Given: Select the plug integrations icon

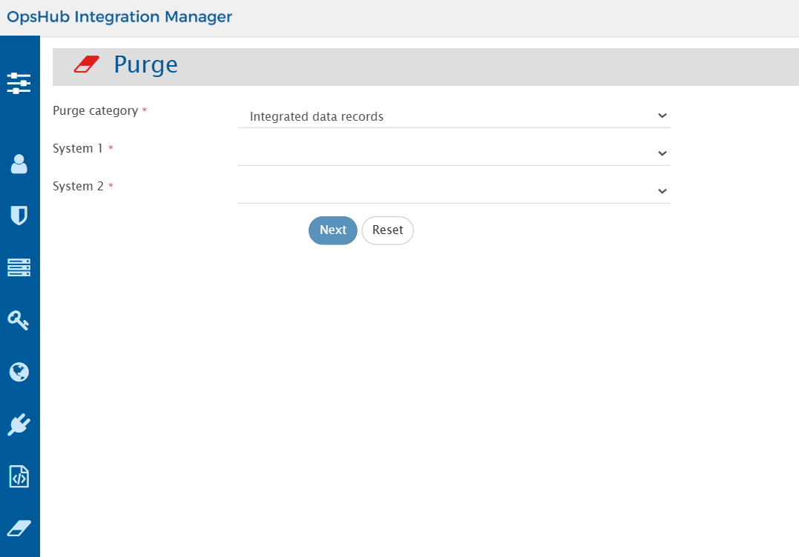Looking at the screenshot, I should coord(19,424).
